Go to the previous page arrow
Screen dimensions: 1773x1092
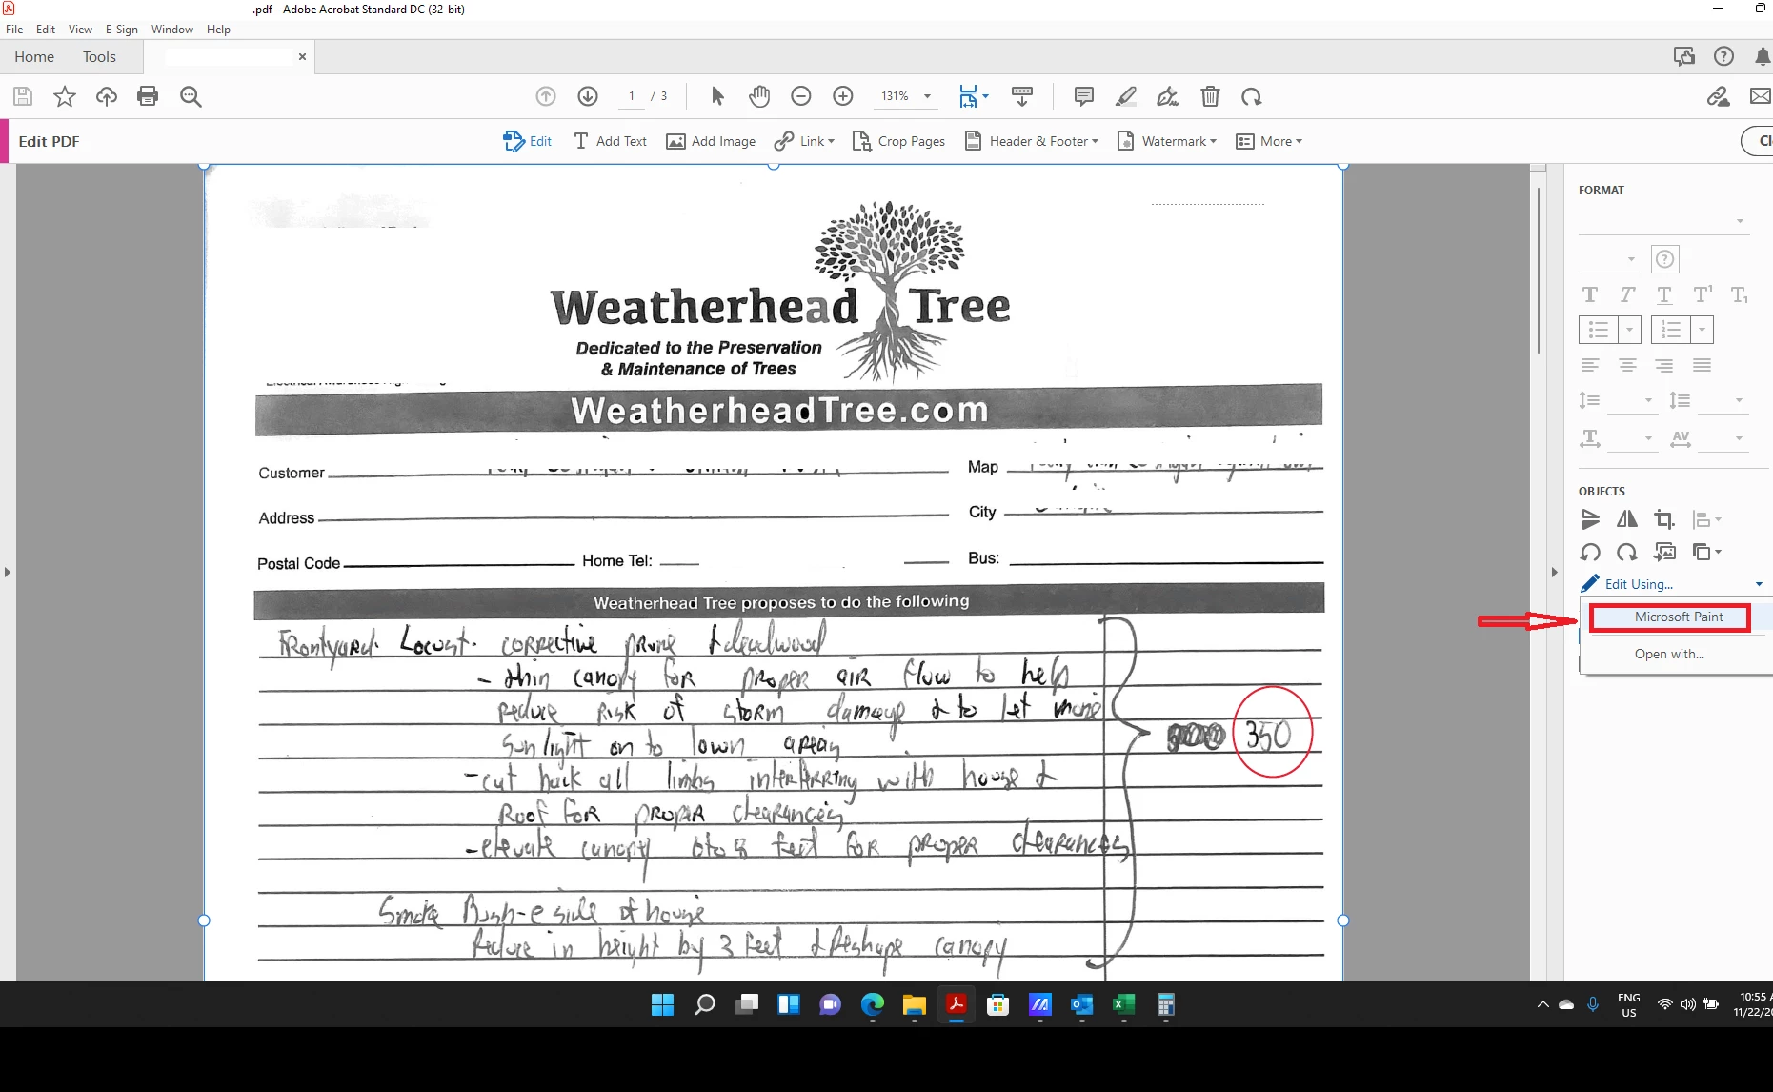pos(546,96)
